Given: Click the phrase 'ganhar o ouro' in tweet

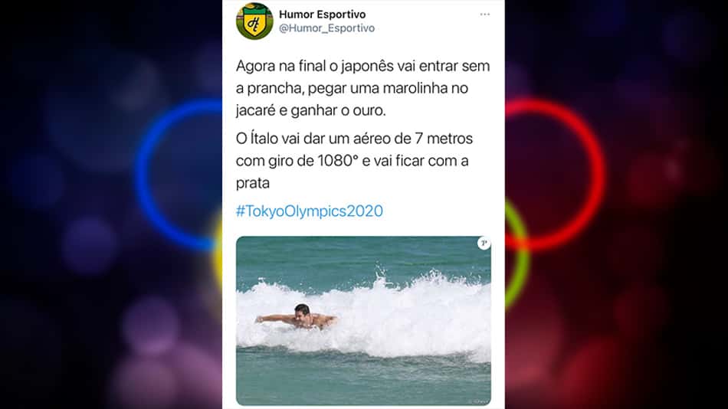Looking at the screenshot, I should tap(338, 110).
